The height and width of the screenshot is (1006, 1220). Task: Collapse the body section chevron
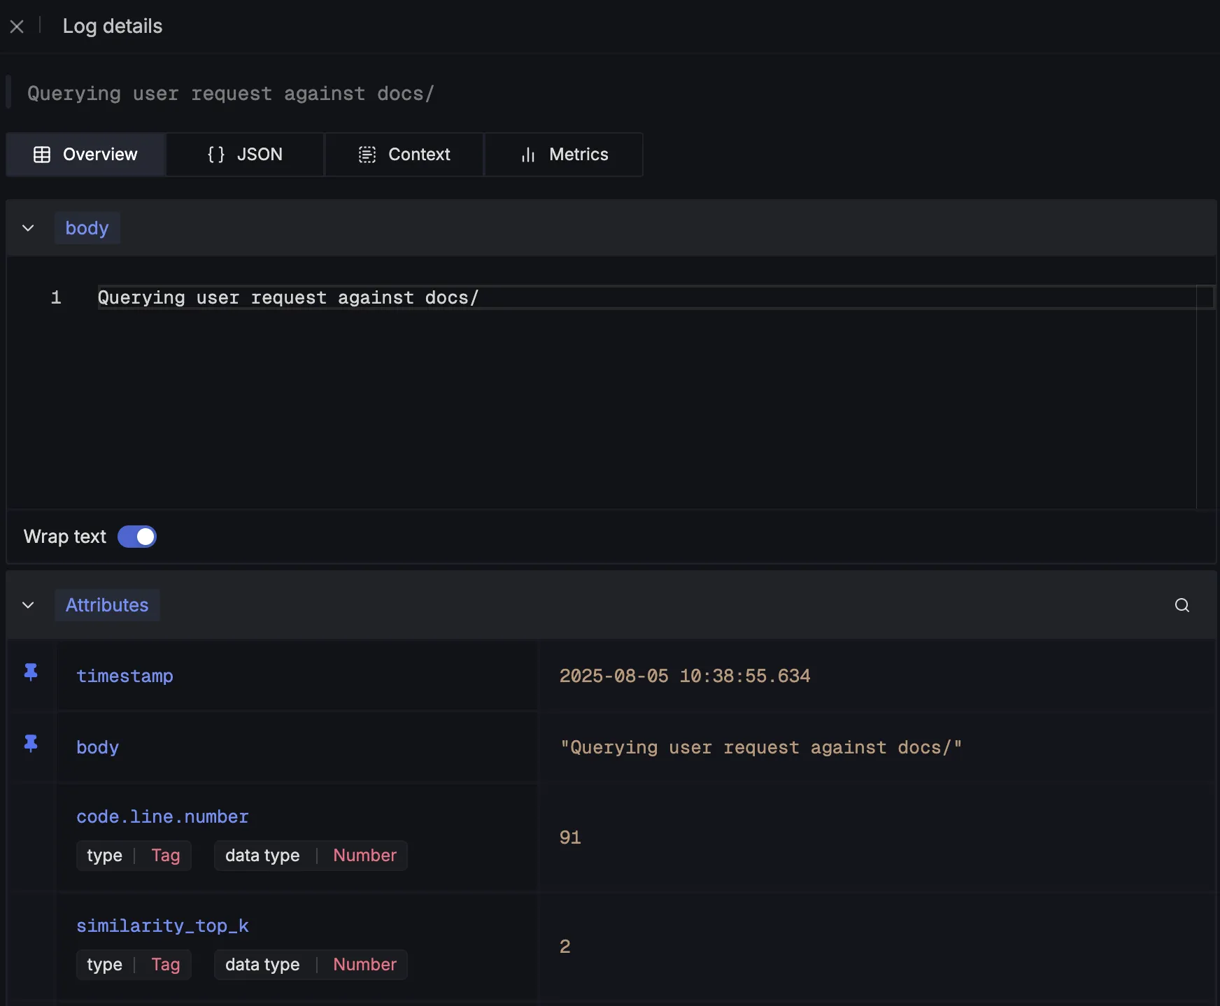(x=28, y=228)
